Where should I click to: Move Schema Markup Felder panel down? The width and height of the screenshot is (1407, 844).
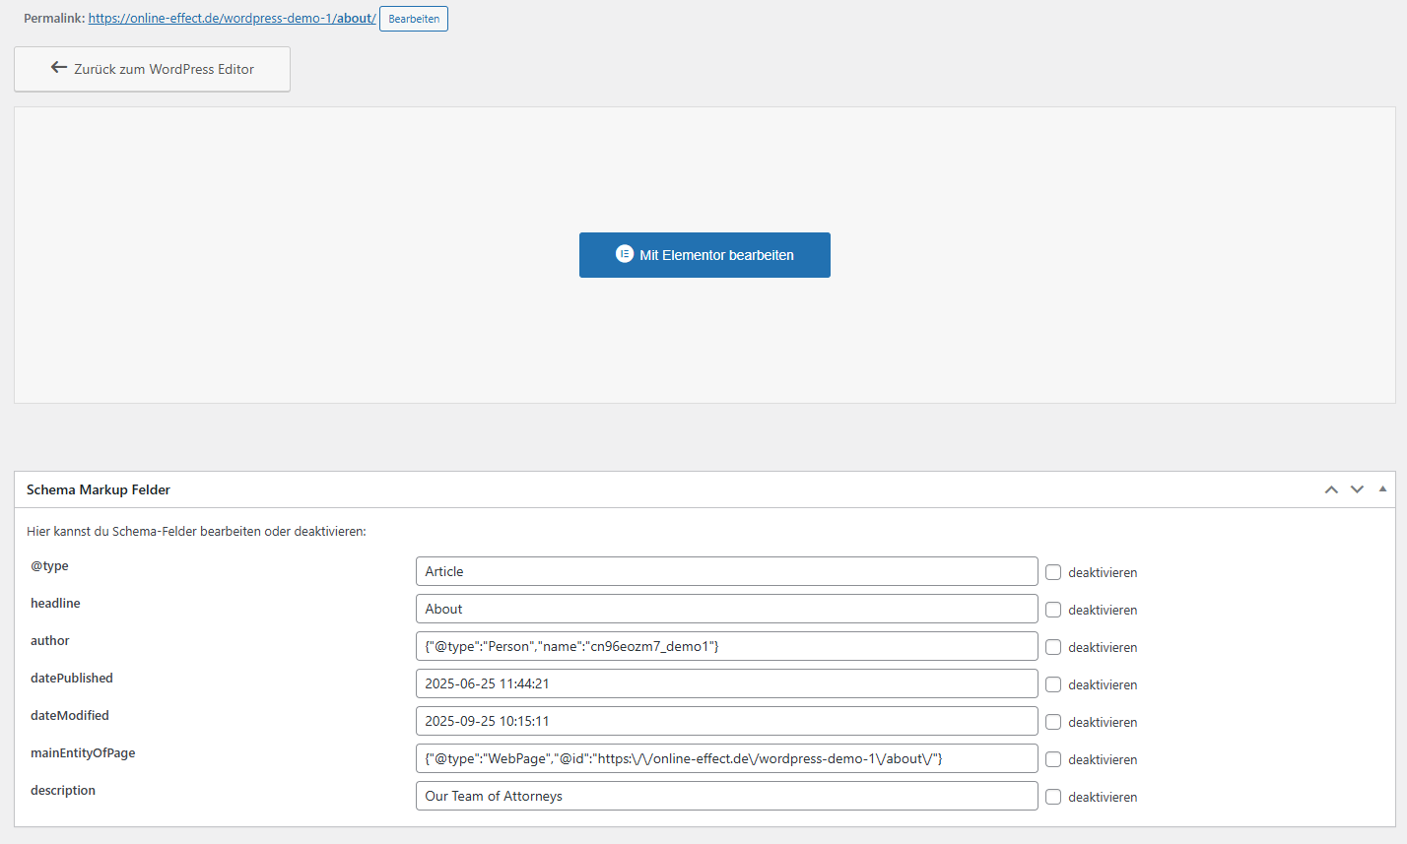click(1357, 489)
